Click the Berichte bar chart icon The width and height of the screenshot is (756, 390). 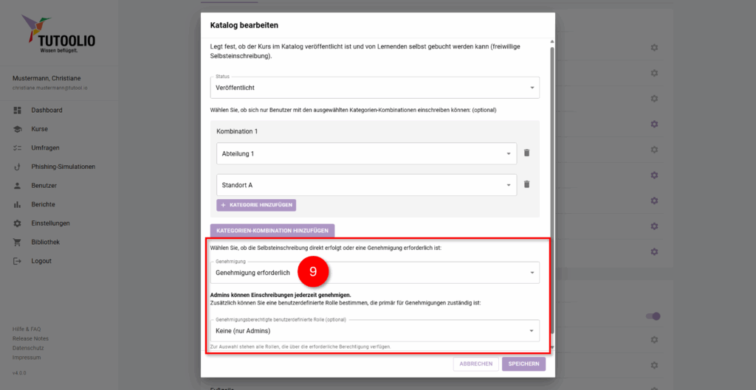(x=17, y=204)
